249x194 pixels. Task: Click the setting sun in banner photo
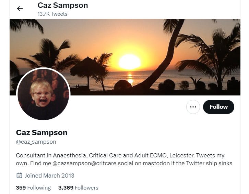click(x=130, y=62)
